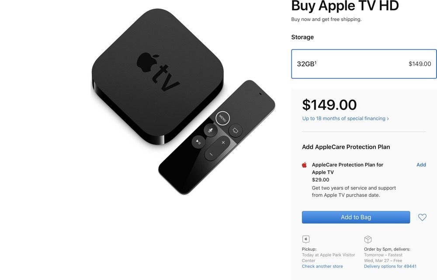This screenshot has height=280, width=437.
Task: Click the TV screen button on remote image
Action: point(236,130)
